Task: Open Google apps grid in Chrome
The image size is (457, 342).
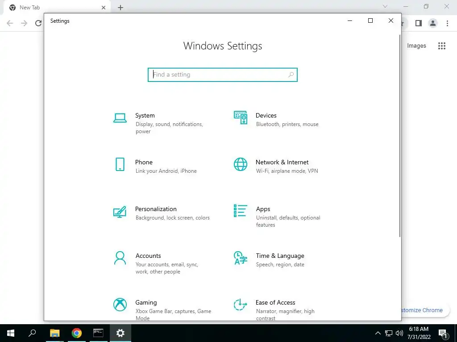Action: coord(442,46)
